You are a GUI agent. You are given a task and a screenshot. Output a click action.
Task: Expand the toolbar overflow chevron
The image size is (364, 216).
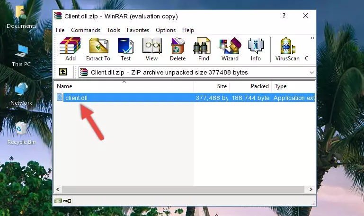pyautogui.click(x=312, y=38)
